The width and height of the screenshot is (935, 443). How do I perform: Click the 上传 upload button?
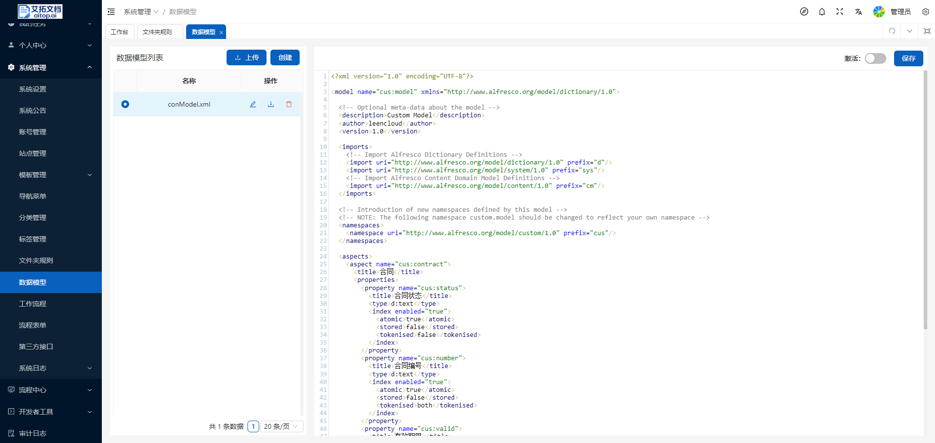246,57
